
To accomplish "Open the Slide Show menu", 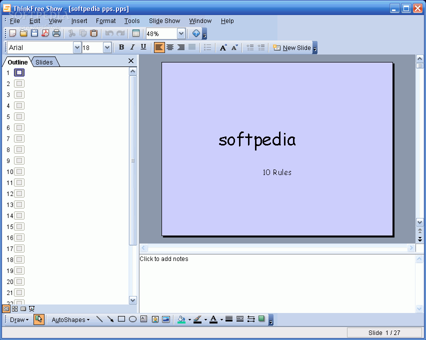I will pyautogui.click(x=164, y=21).
